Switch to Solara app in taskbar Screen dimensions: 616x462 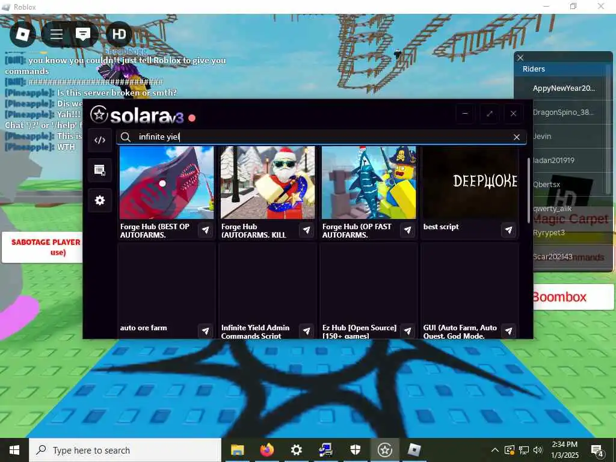384,450
